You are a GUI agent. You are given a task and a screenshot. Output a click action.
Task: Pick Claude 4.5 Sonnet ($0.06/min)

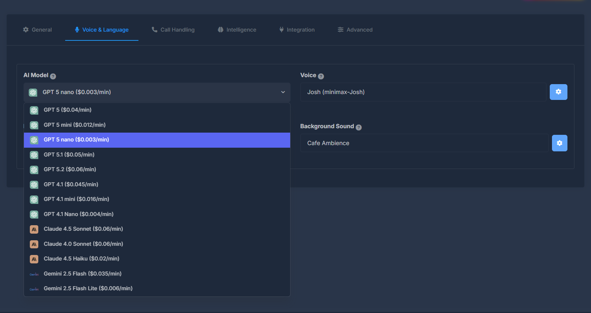pos(157,229)
